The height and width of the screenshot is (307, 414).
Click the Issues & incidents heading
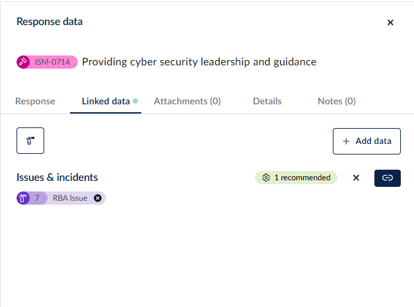(57, 178)
